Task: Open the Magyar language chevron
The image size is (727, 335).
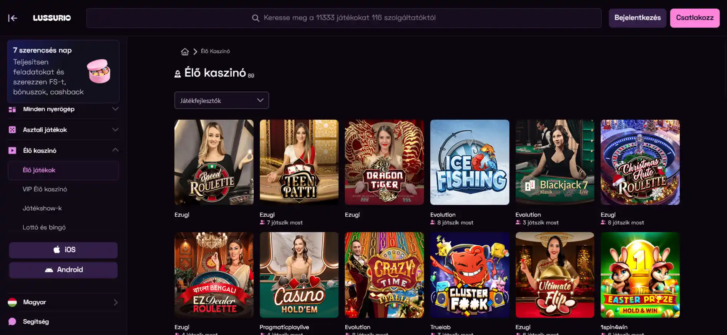Action: click(x=115, y=302)
